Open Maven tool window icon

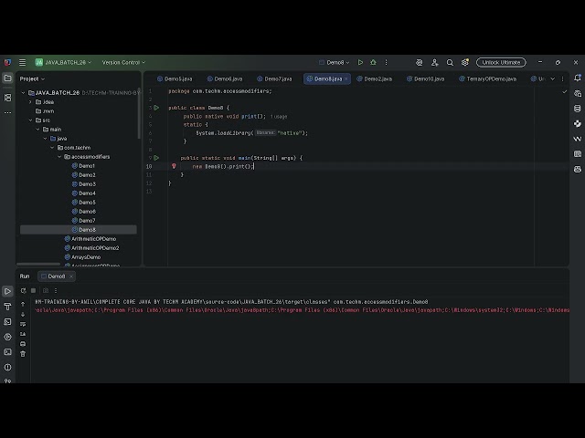click(x=578, y=139)
